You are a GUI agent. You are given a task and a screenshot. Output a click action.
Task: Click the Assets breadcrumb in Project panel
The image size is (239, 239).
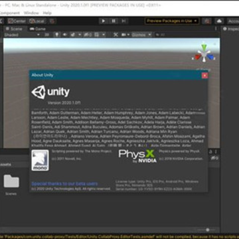(5, 165)
